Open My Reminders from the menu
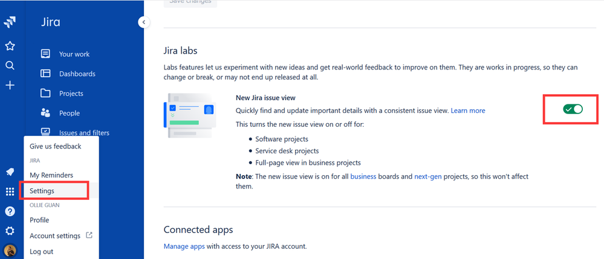The image size is (604, 259). (x=51, y=175)
